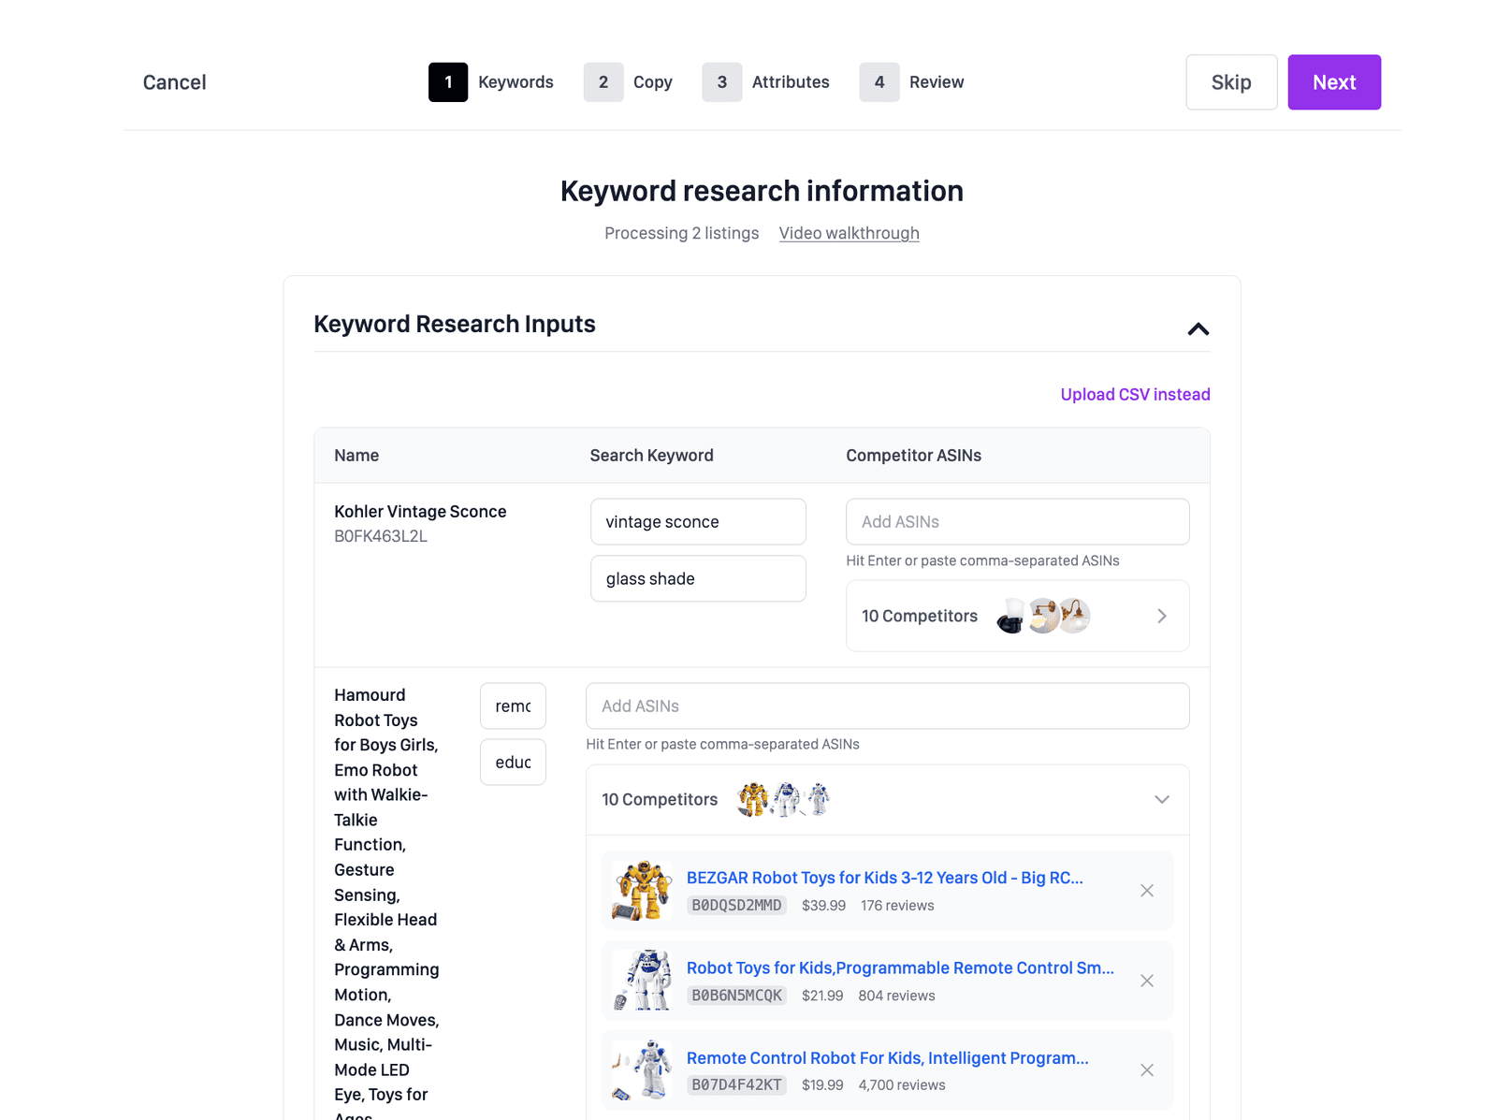Click the purple Next button
The image size is (1496, 1120).
tap(1333, 82)
